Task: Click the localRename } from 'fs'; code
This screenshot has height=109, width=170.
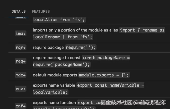Action: point(63,37)
